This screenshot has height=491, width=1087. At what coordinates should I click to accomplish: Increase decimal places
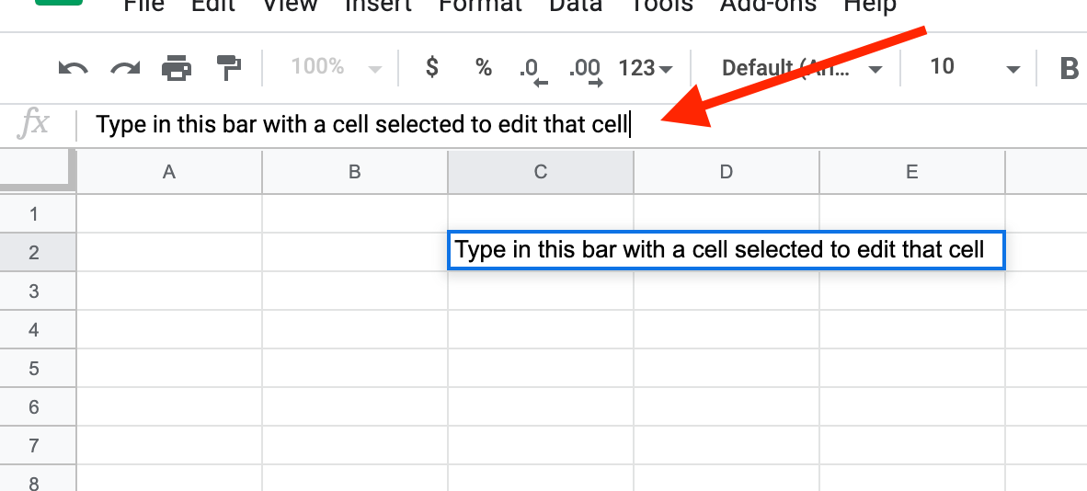pyautogui.click(x=585, y=71)
